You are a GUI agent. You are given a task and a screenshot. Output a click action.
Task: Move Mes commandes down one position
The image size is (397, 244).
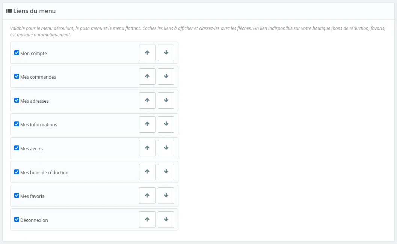166,76
